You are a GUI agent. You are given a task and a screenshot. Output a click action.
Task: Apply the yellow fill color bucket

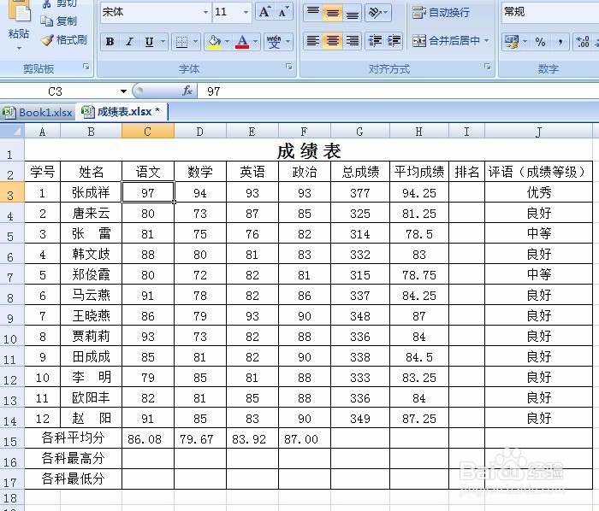pyautogui.click(x=215, y=42)
